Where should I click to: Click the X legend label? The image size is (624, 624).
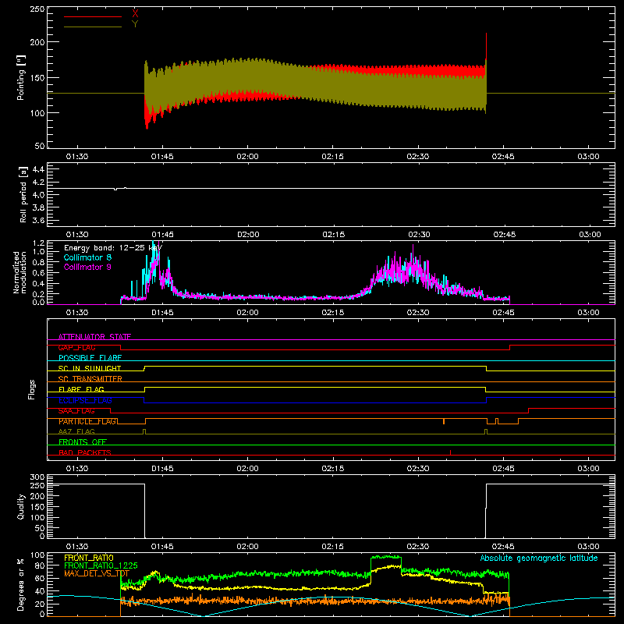coord(135,13)
